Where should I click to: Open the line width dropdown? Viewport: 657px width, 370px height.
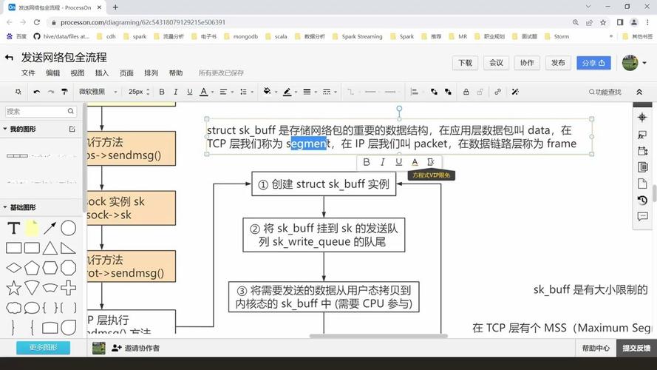coord(309,92)
